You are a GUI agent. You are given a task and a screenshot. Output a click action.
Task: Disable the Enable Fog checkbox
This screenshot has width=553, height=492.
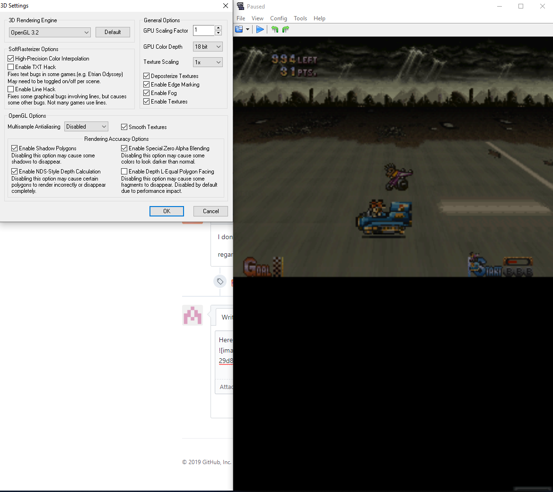146,93
